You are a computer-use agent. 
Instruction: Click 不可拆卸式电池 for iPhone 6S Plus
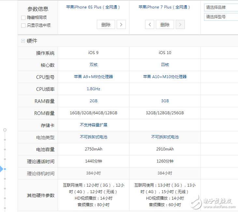[94, 137]
